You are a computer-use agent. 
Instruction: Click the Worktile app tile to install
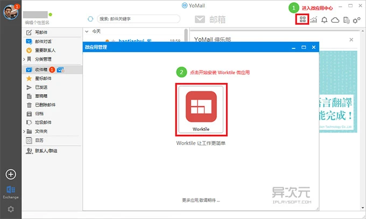[x=200, y=108]
